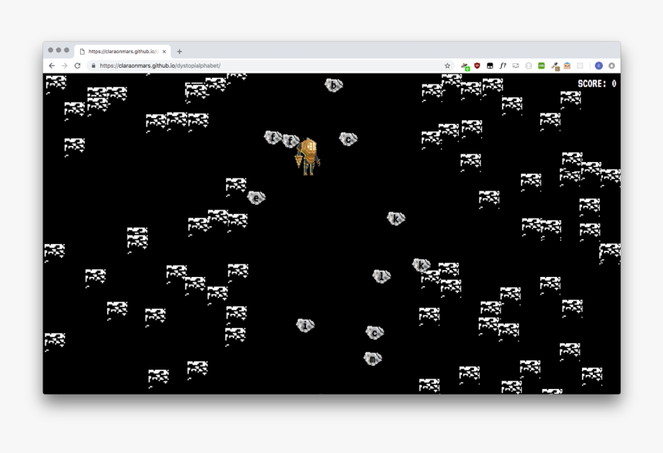Click the rock labeled 'i'

[305, 325]
